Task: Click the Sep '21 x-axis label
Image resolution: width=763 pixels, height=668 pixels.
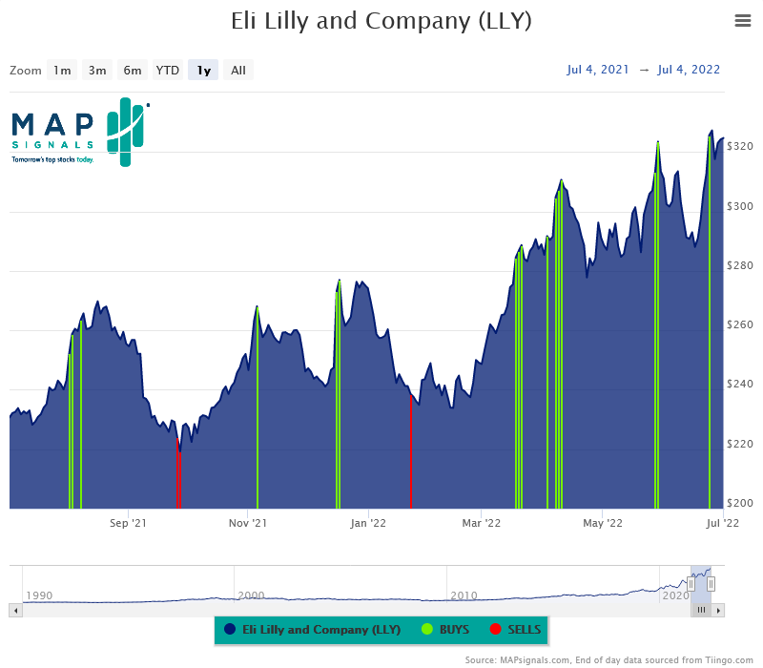Action: pos(128,523)
